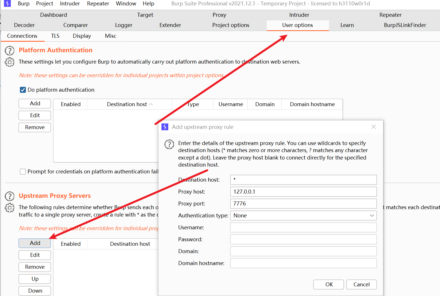The width and height of the screenshot is (440, 296).
Task: Click the Domain hostname input field
Action: pyautogui.click(x=303, y=263)
